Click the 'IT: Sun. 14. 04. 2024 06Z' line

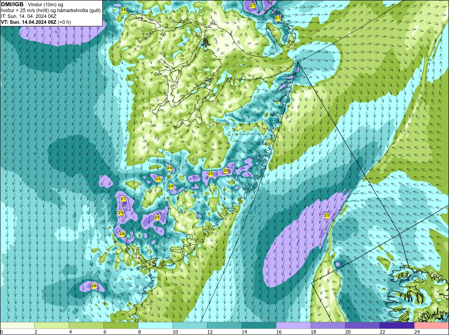coord(29,16)
